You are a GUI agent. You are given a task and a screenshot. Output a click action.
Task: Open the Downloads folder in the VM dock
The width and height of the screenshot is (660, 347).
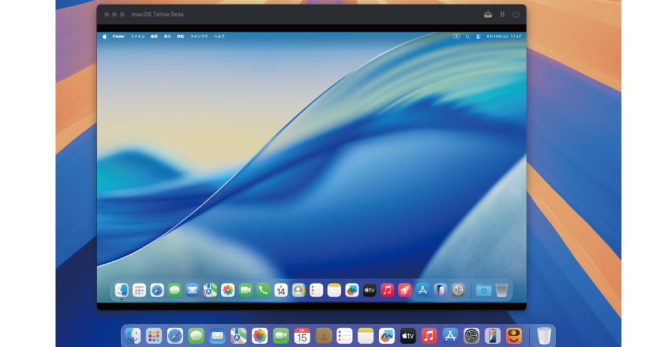click(483, 290)
